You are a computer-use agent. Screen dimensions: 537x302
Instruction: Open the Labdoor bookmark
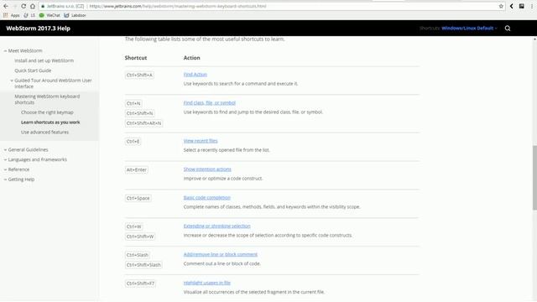tap(75, 15)
